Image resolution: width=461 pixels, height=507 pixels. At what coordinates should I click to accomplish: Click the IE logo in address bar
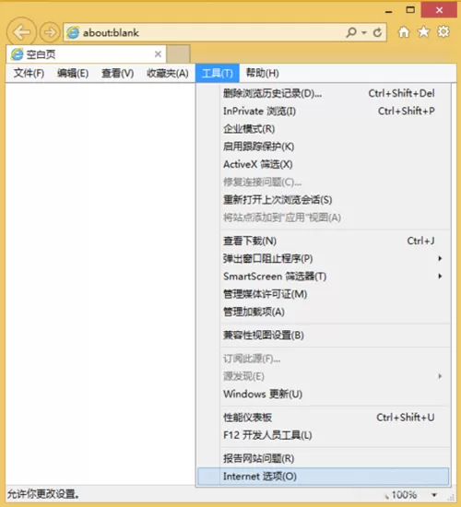coord(73,32)
